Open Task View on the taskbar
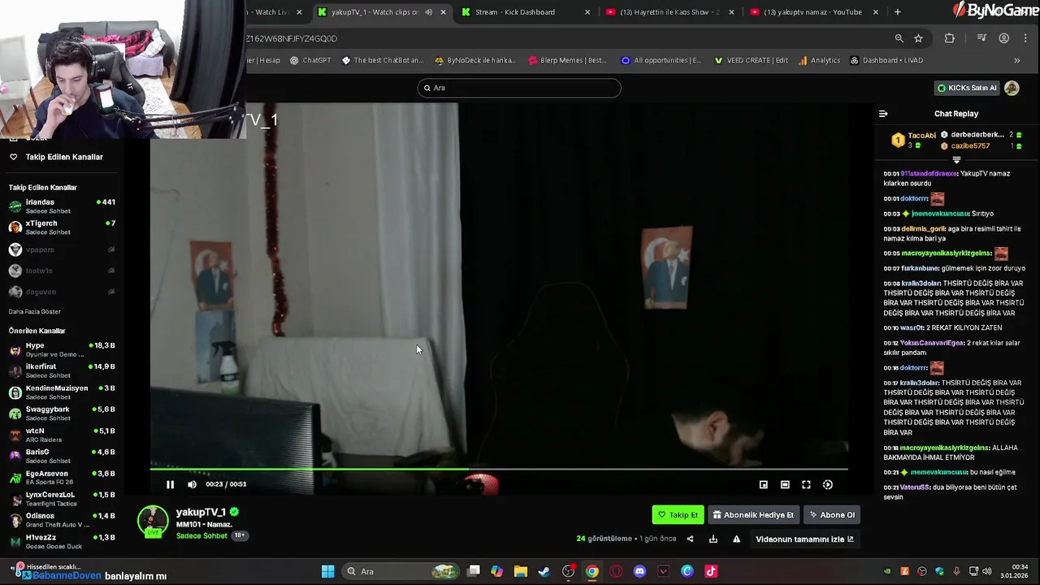Screen dimensions: 1040x585 click(x=474, y=571)
